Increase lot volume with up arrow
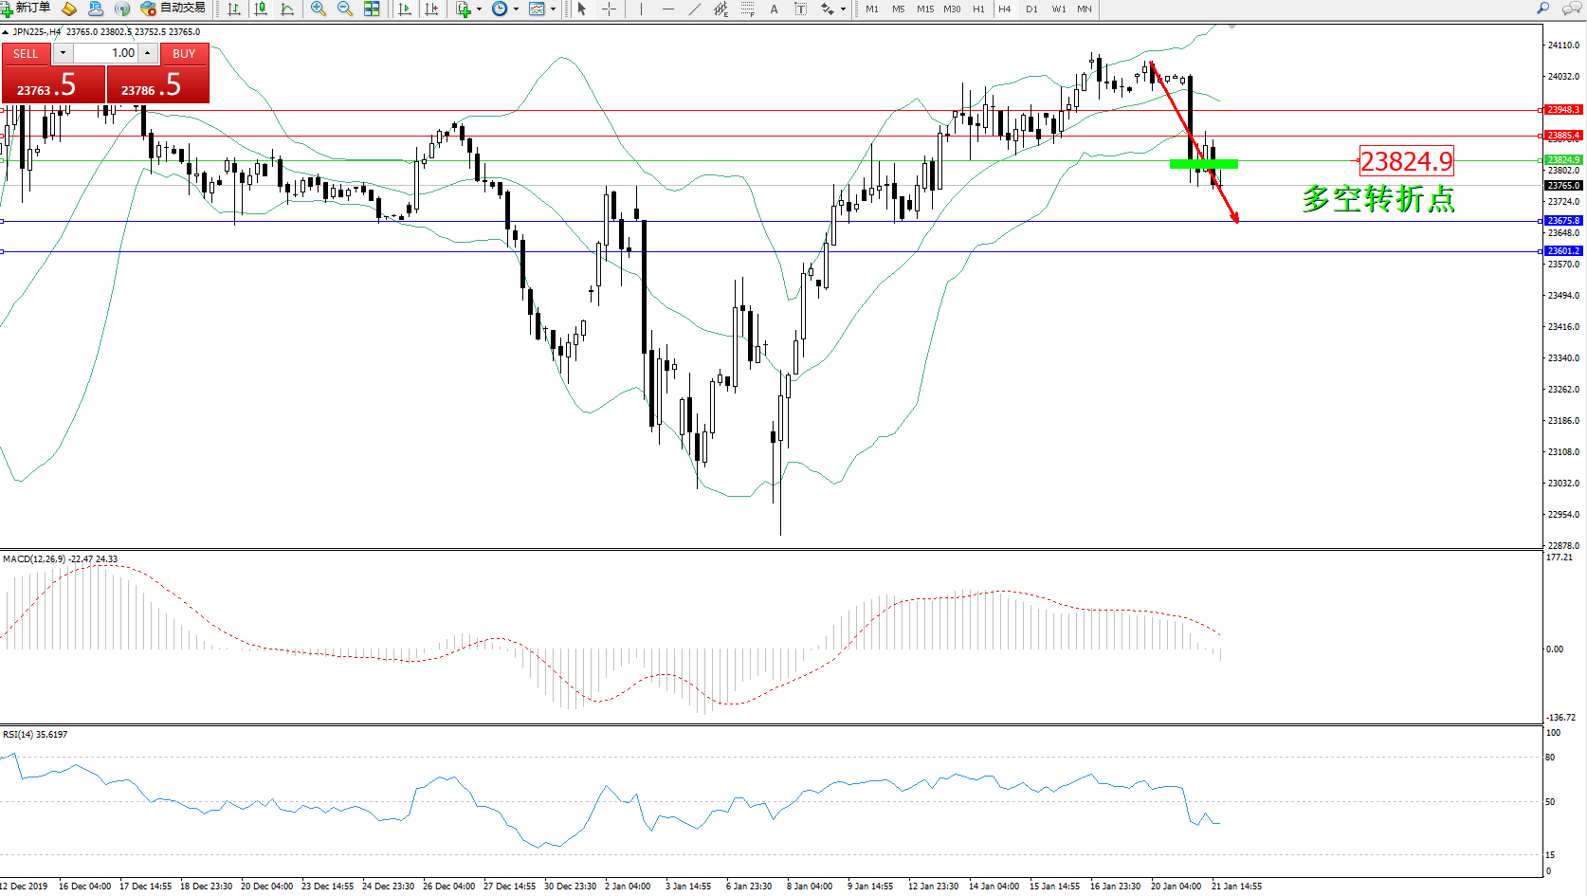The height and width of the screenshot is (896, 1587). 148,53
